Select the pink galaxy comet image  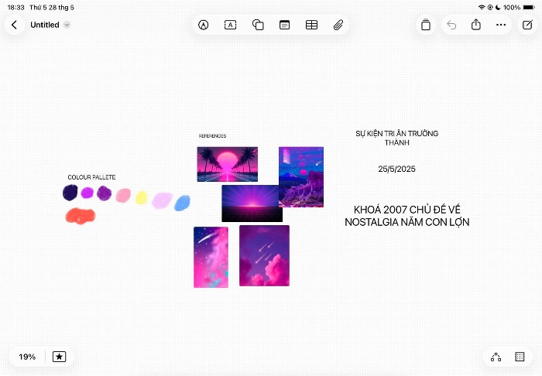point(211,257)
